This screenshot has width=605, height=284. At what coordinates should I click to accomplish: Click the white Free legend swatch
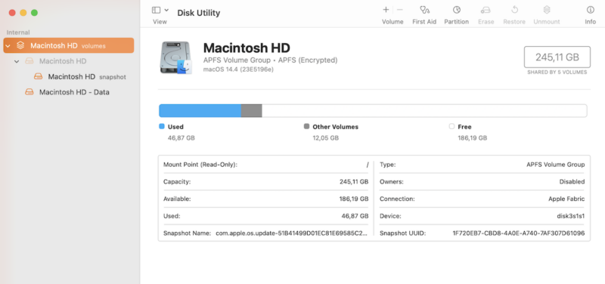[451, 126]
